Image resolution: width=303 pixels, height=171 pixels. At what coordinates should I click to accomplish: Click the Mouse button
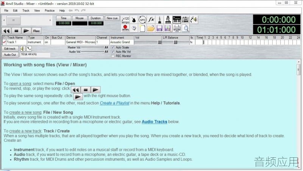click(x=80, y=18)
